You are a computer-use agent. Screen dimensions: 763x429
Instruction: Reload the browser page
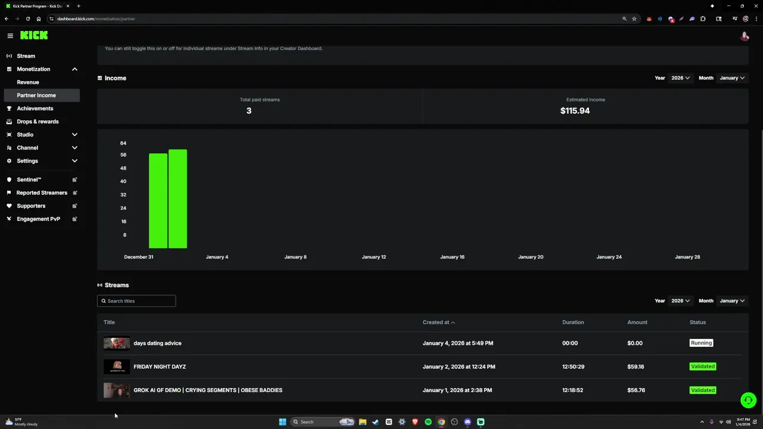tap(27, 18)
